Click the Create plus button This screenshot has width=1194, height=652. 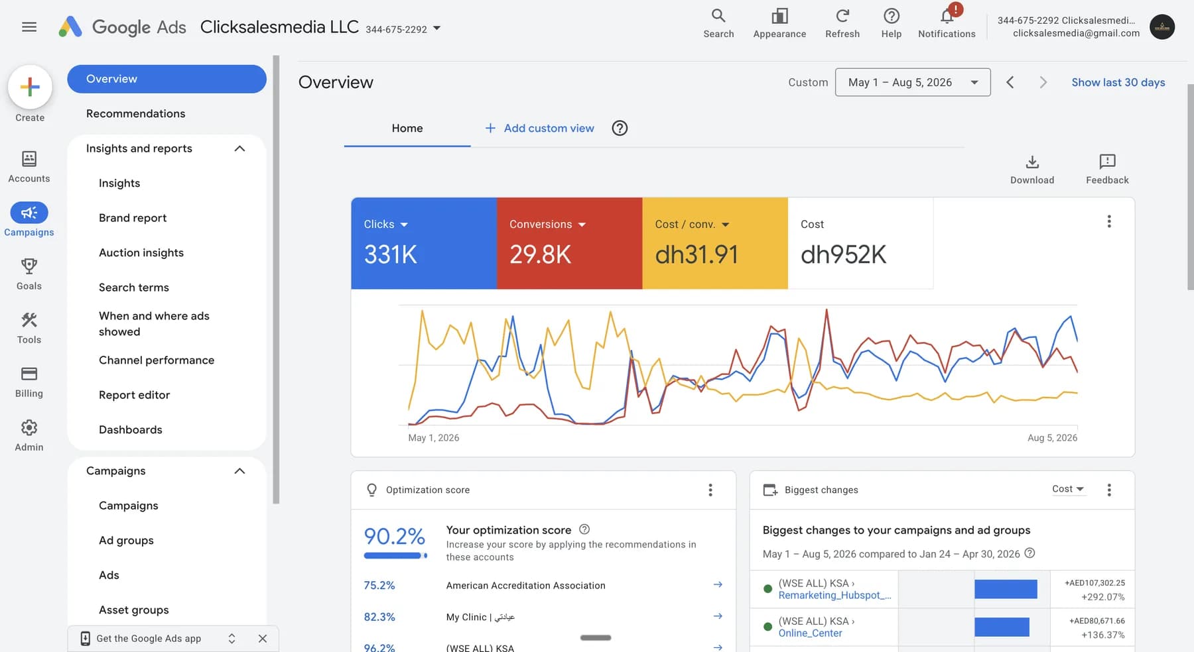click(30, 87)
